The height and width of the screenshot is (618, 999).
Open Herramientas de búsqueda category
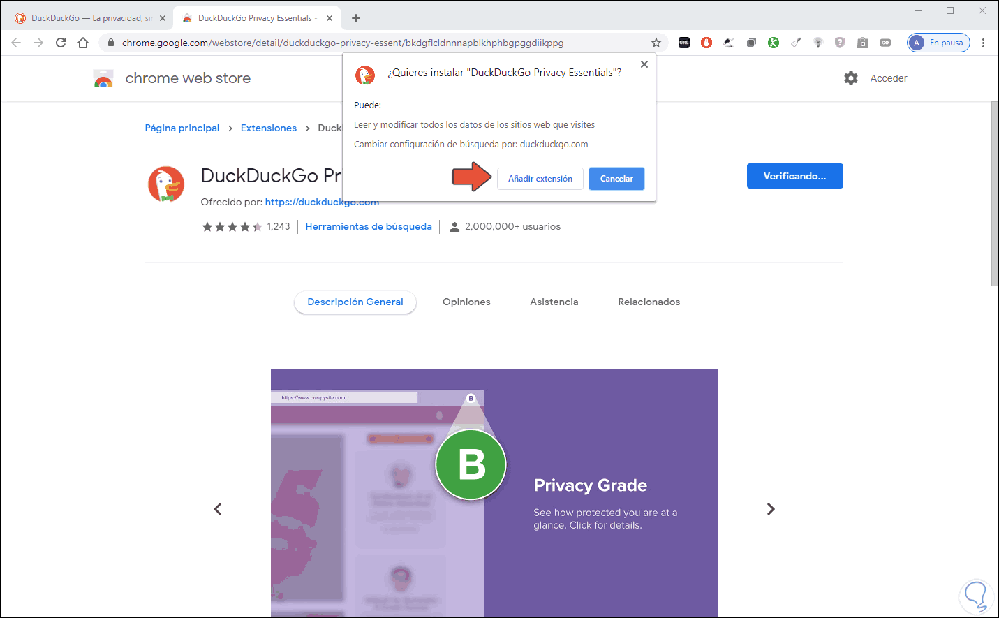(x=369, y=226)
